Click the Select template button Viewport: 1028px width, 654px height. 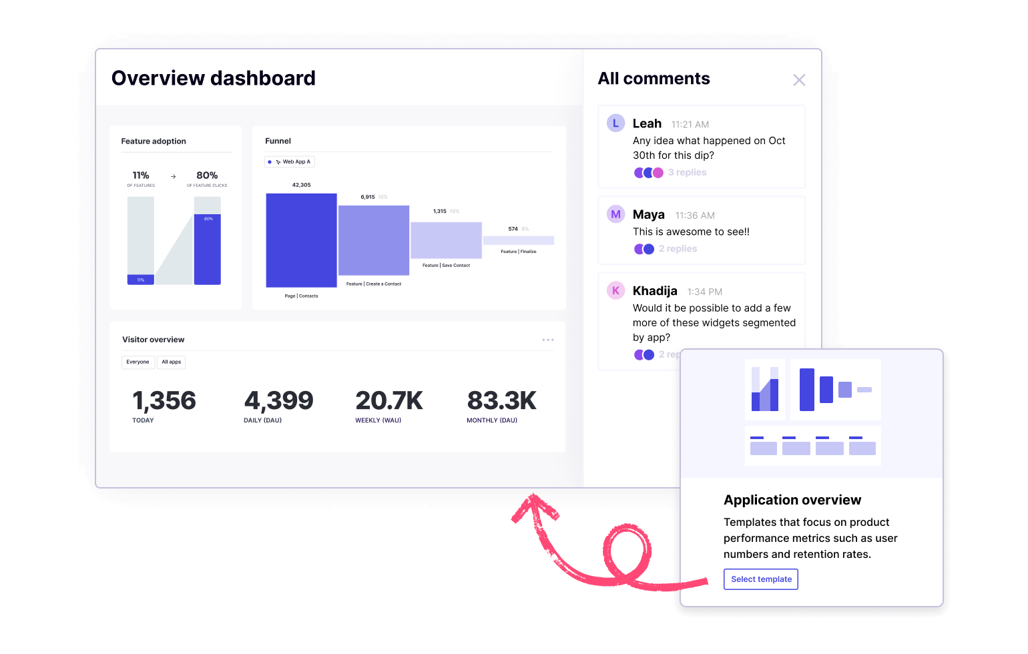tap(761, 579)
